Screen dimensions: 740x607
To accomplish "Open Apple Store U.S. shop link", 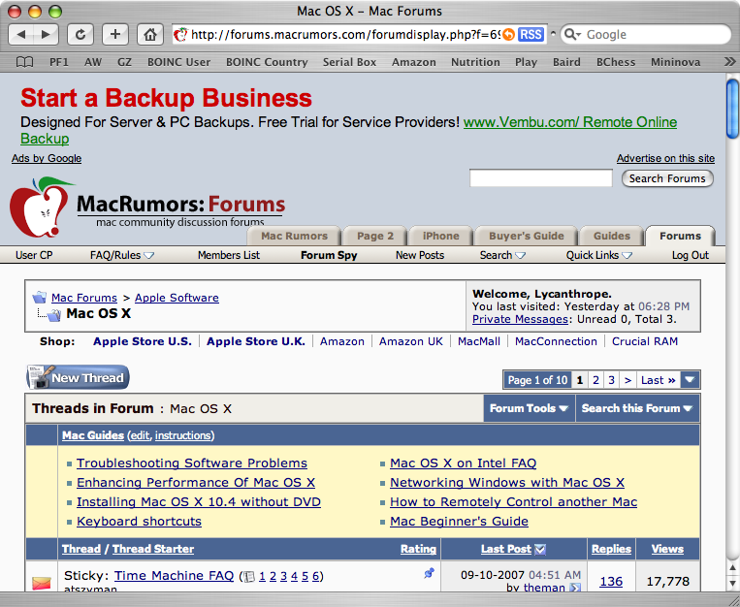I will point(142,341).
